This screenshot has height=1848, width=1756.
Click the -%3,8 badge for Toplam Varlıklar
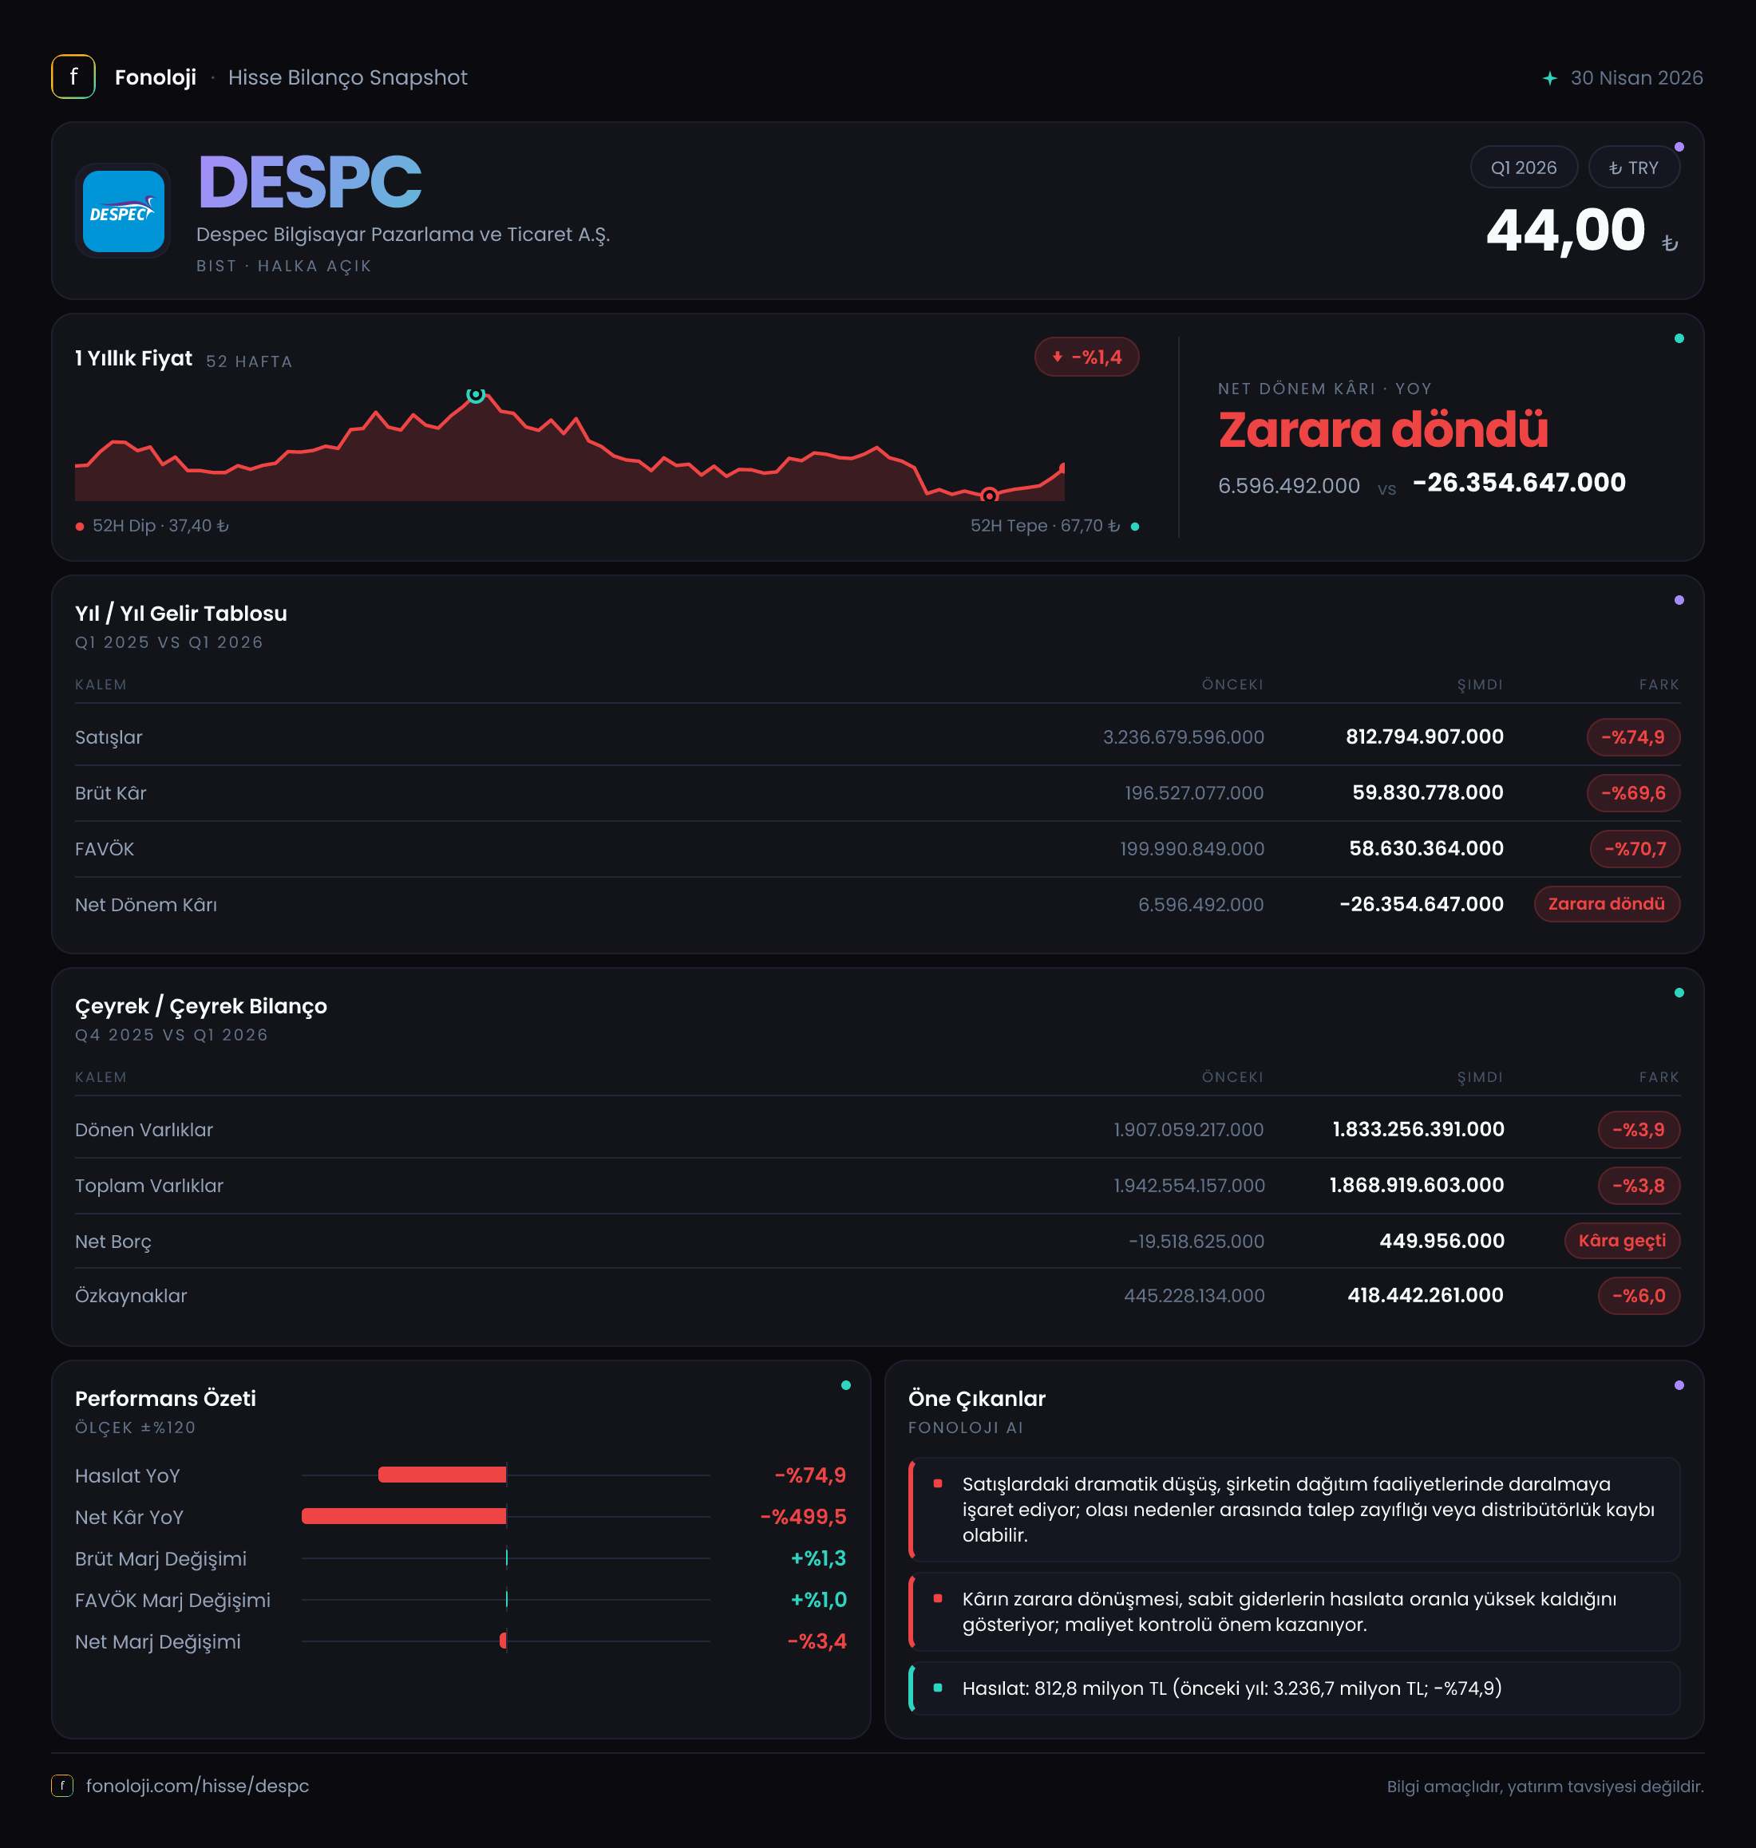[x=1638, y=1186]
